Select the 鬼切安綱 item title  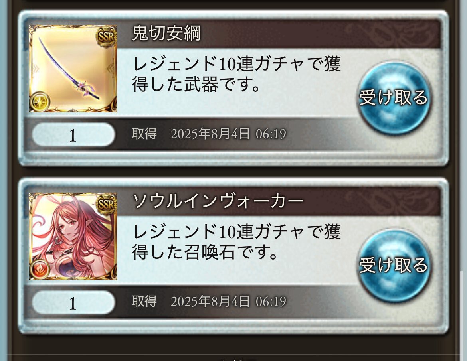(166, 33)
